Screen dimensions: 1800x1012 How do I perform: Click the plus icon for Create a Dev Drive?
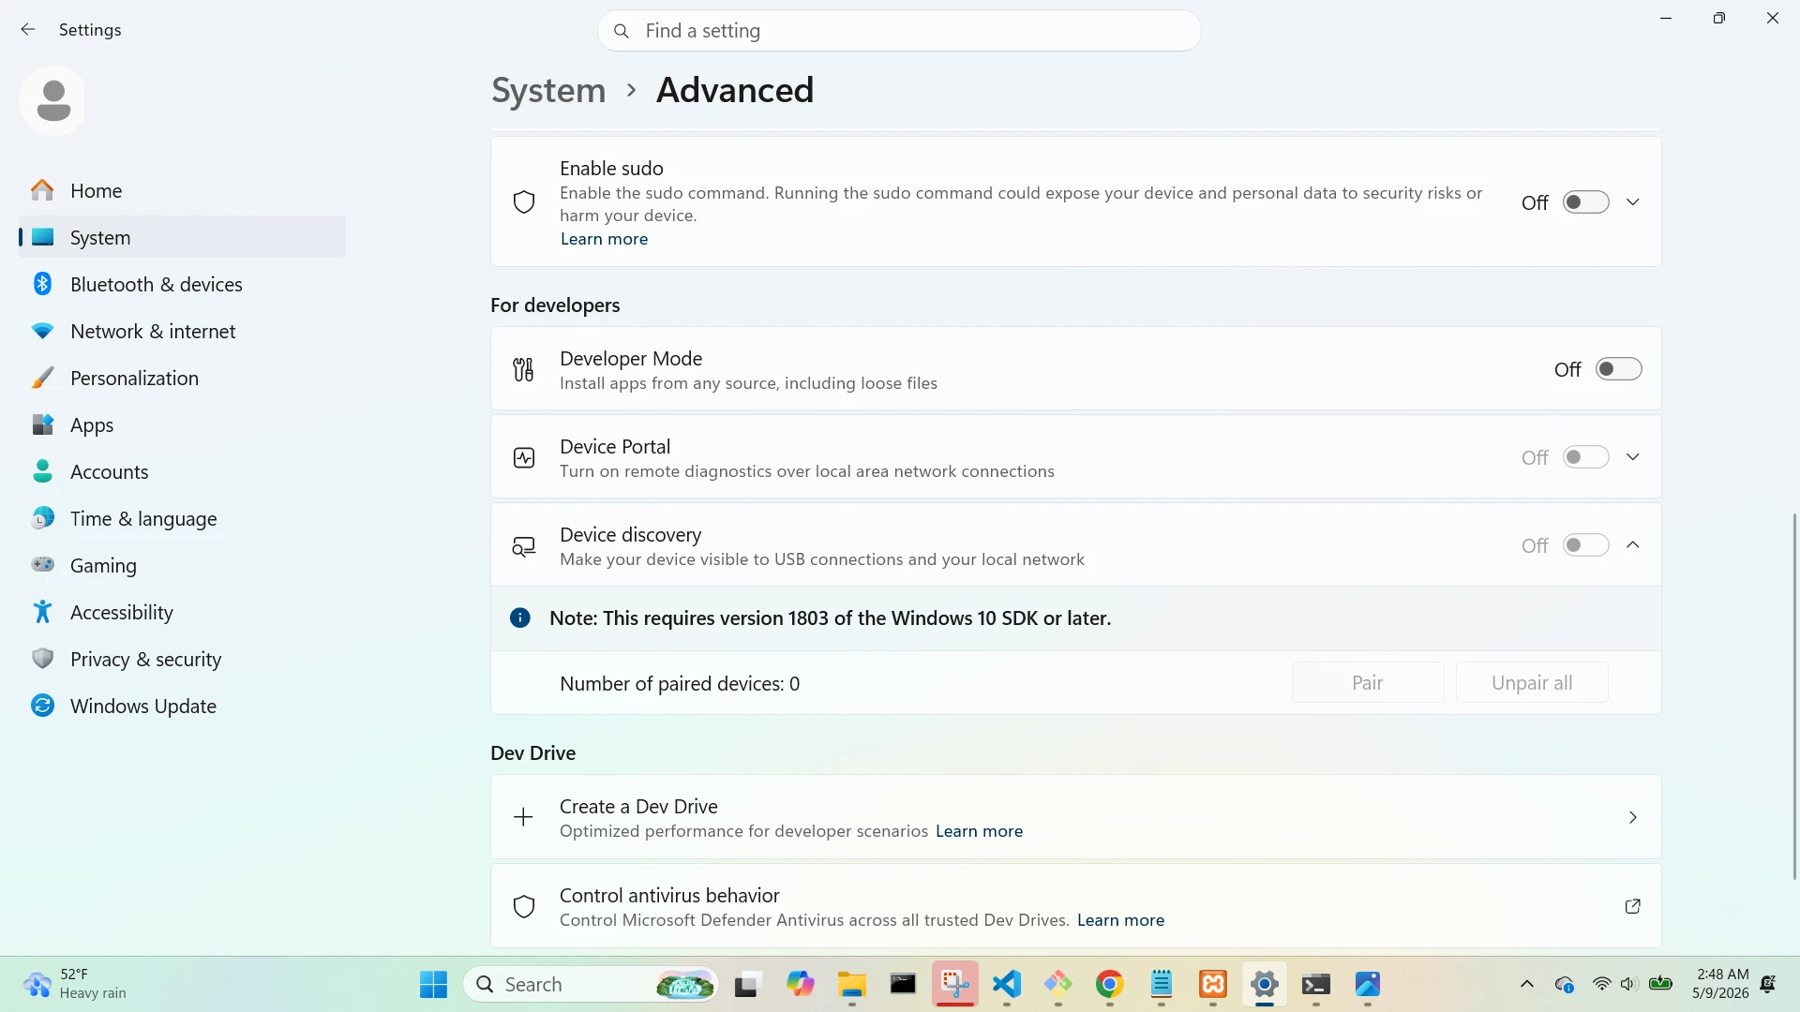point(523,817)
